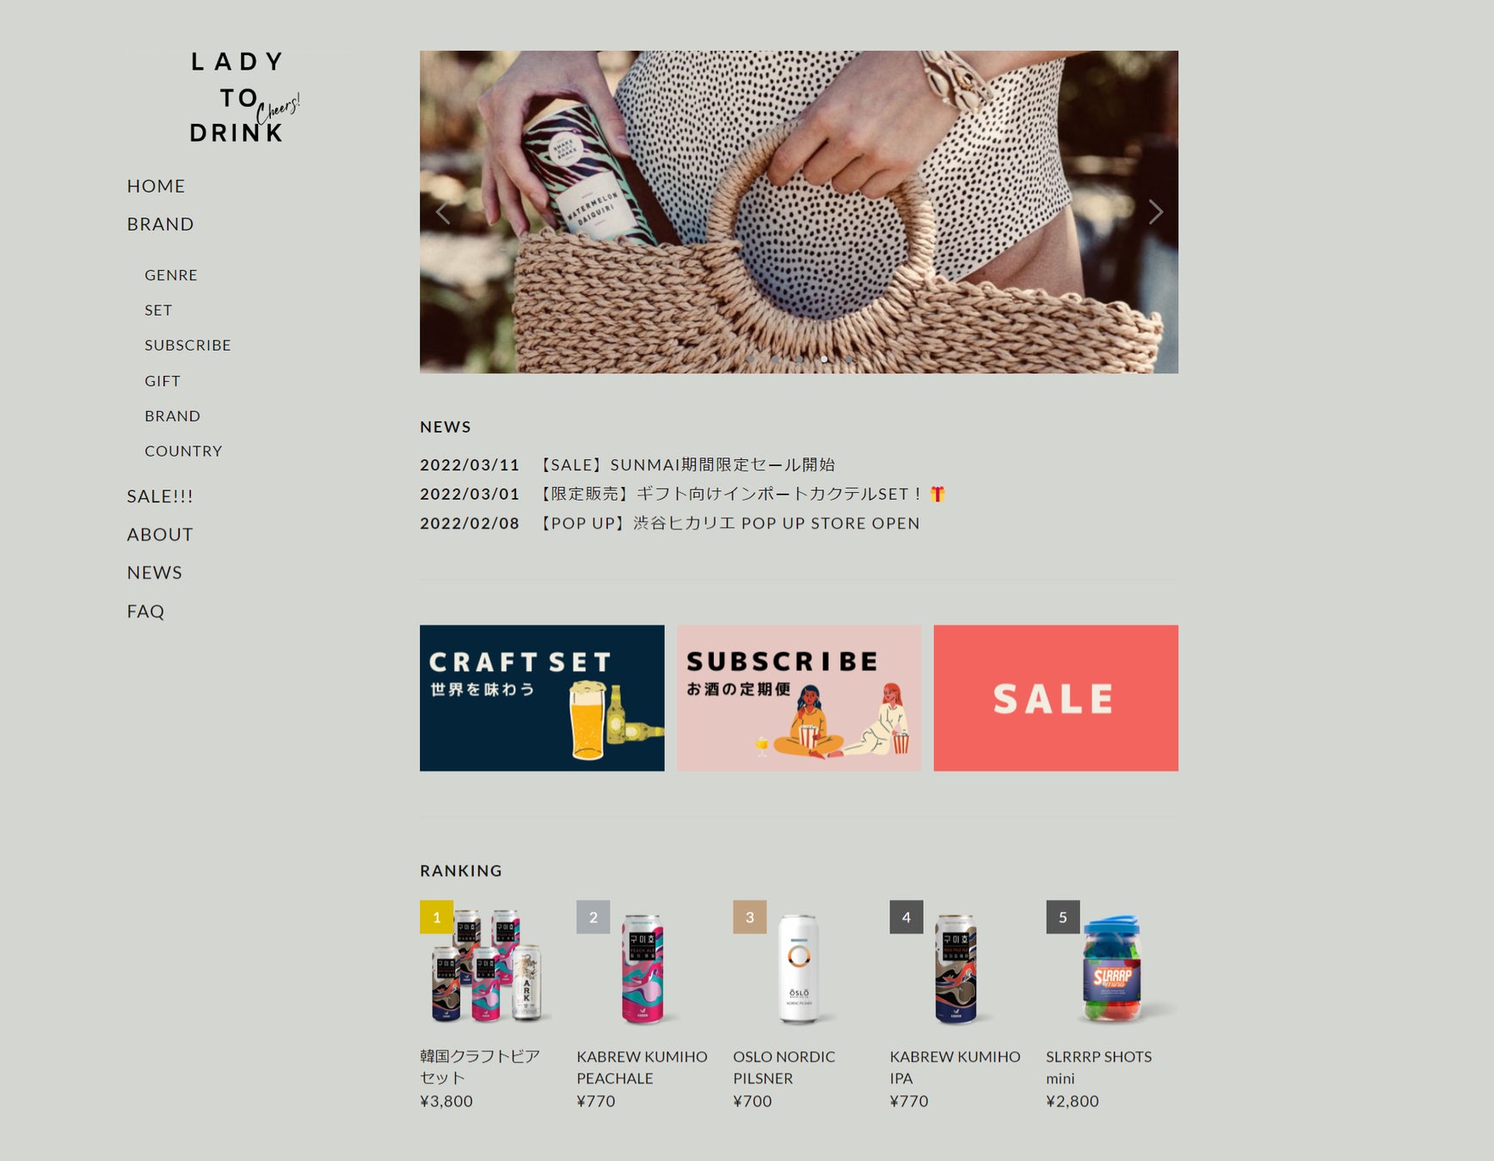View OSLO NORDIC PILSNER can image
This screenshot has width=1494, height=1161.
pyautogui.click(x=799, y=967)
